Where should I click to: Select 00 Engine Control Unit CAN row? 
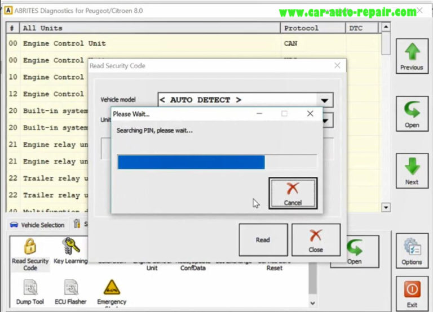193,43
